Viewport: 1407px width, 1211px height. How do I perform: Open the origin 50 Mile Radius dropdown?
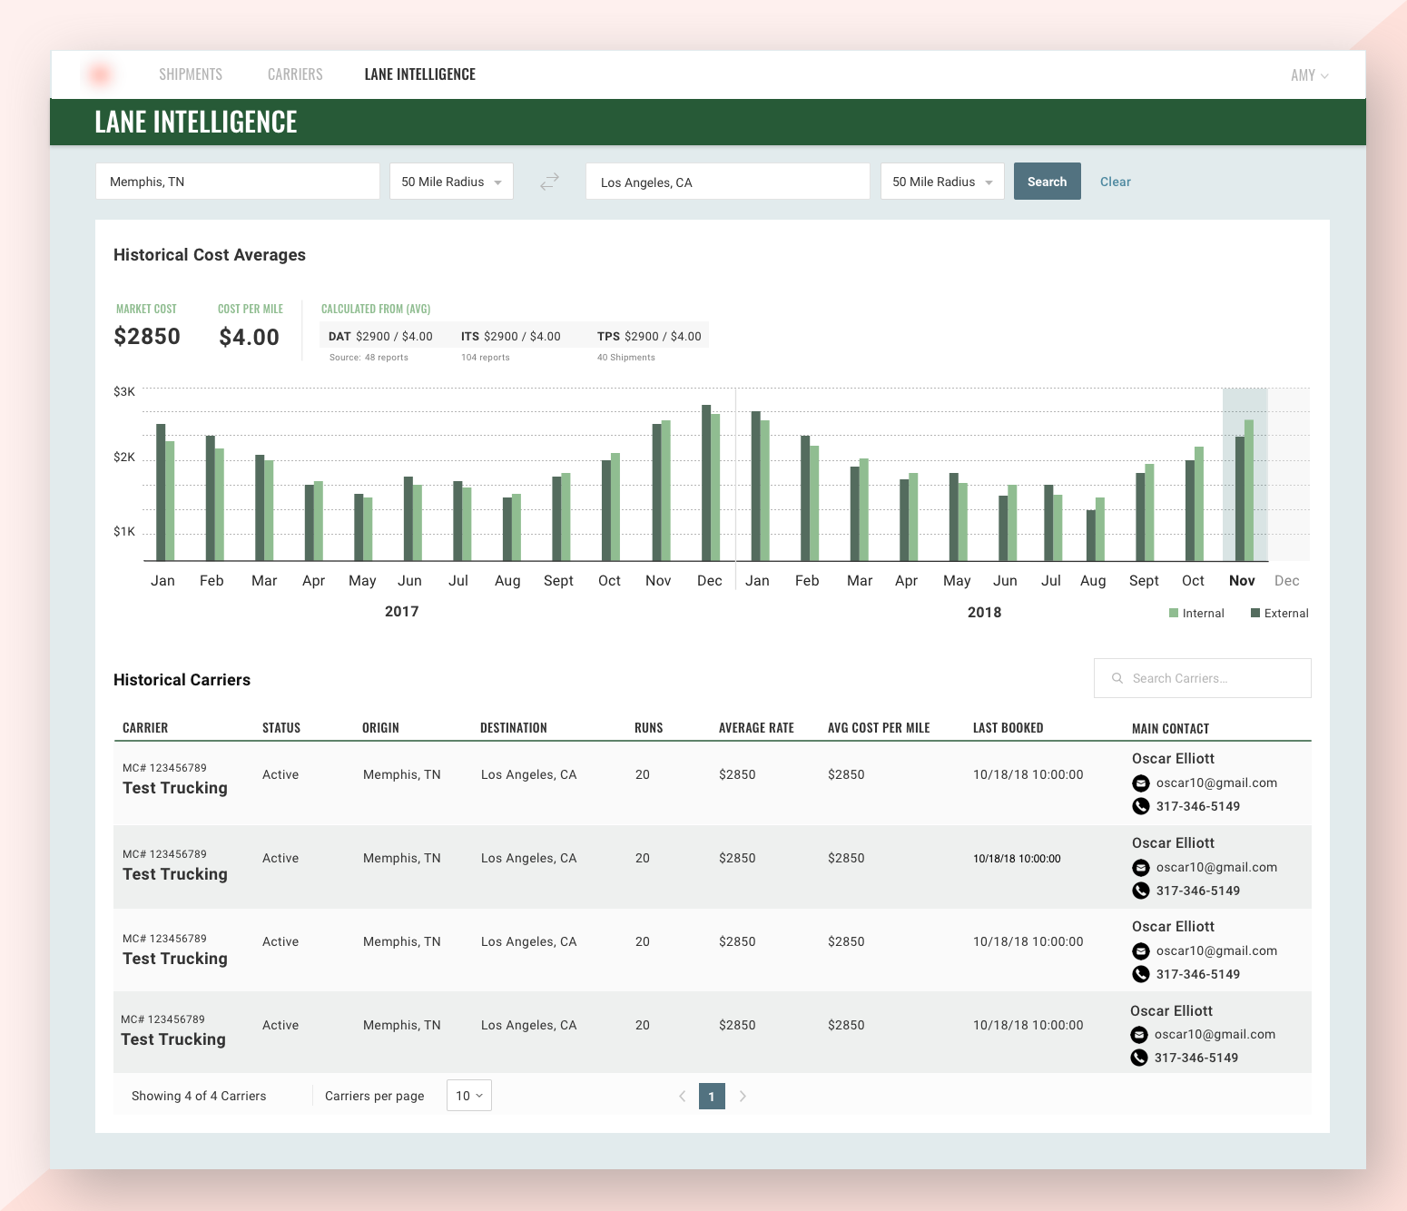[451, 182]
